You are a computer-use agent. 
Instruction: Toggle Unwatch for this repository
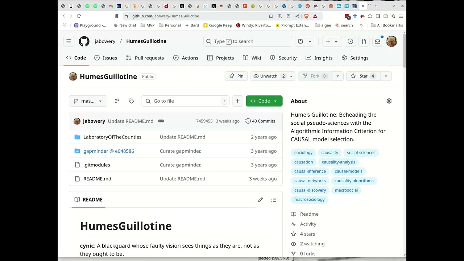point(268,76)
